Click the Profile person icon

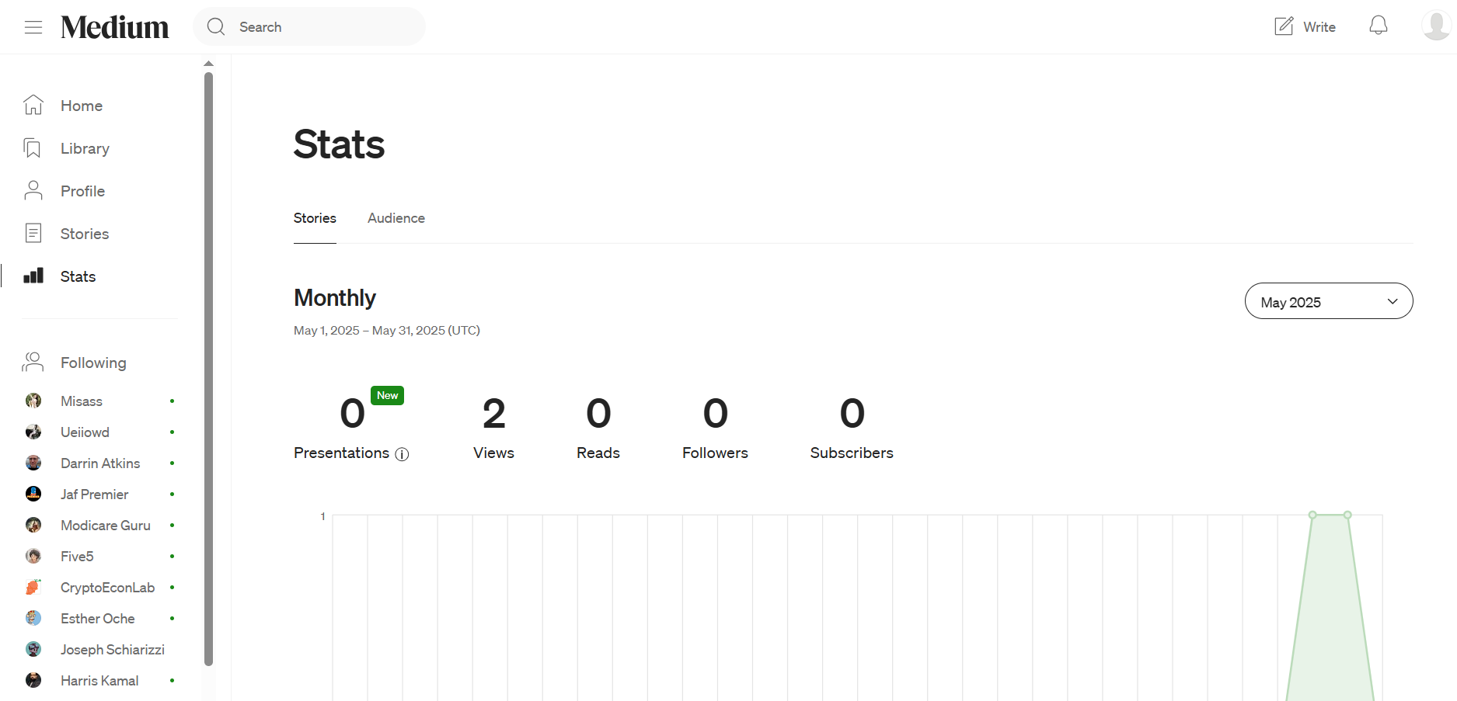[x=33, y=191]
